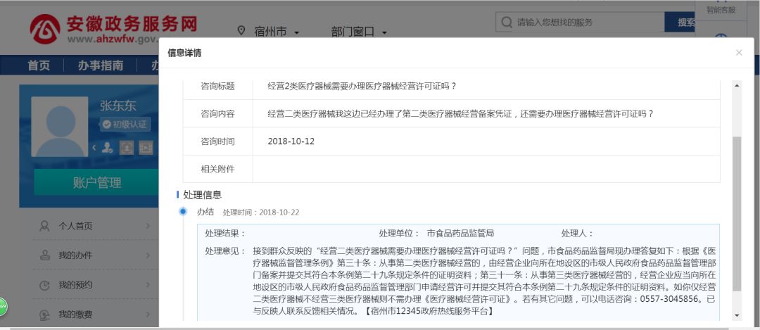Click the search magnifier icon
Screen dimensions: 760x330
[x=507, y=23]
